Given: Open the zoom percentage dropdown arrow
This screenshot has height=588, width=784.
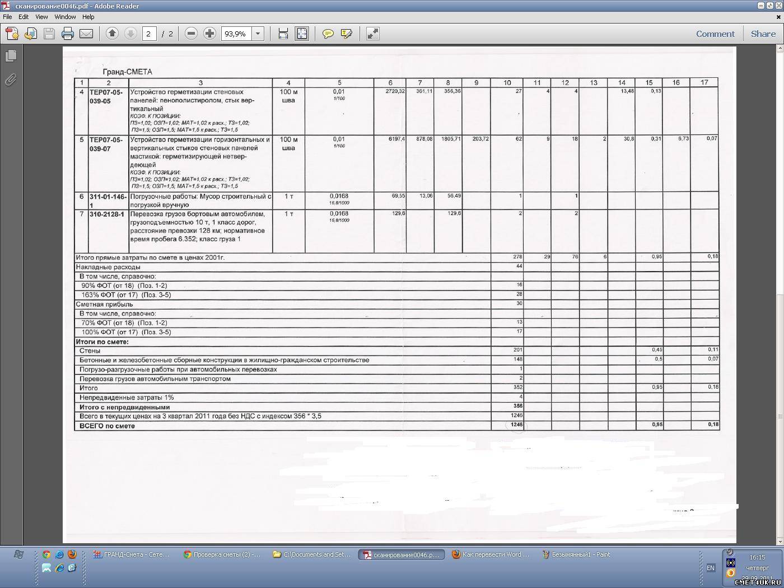Looking at the screenshot, I should click(258, 34).
